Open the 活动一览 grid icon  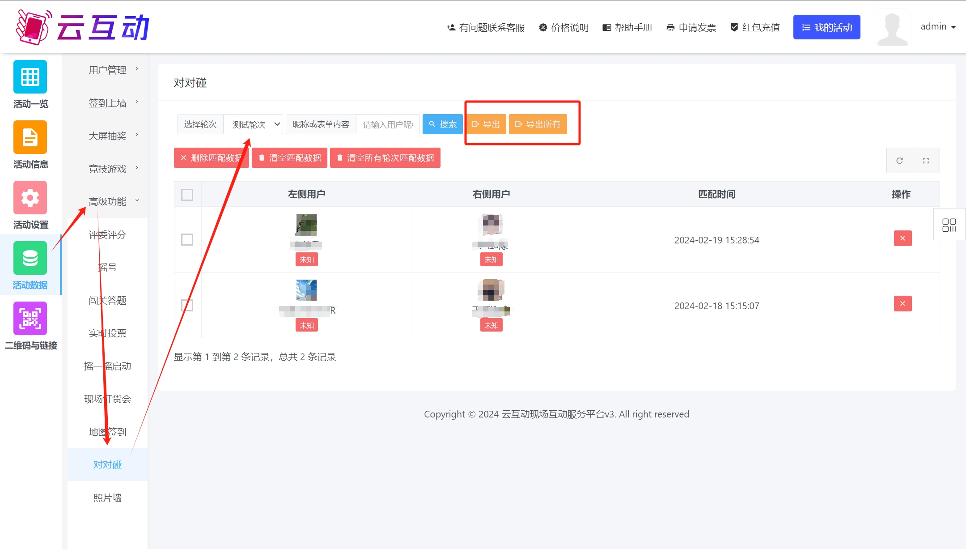pyautogui.click(x=30, y=77)
